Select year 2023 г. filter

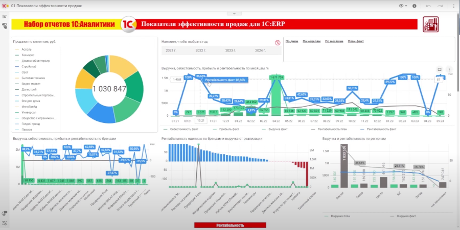coord(231,50)
